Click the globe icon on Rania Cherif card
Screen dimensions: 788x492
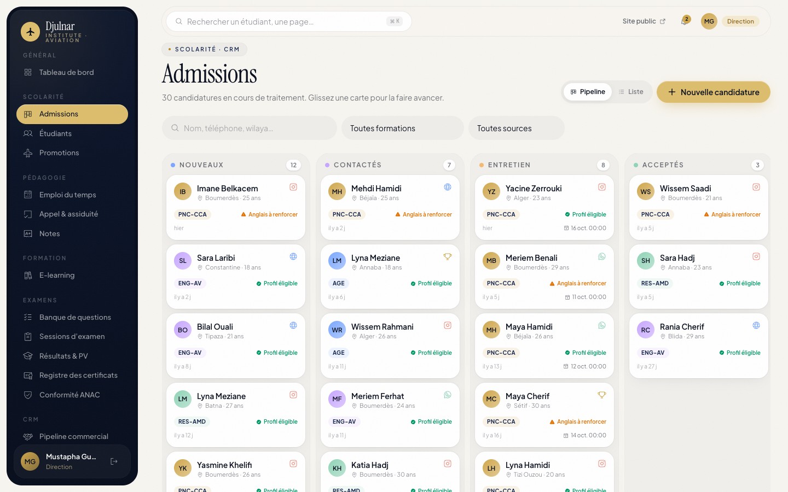[x=756, y=325]
